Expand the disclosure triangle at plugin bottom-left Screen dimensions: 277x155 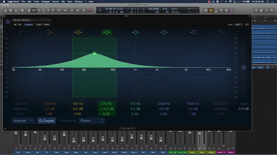(x=5, y=129)
